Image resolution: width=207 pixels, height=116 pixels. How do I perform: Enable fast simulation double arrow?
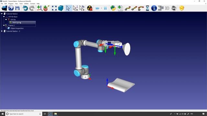[97, 8]
